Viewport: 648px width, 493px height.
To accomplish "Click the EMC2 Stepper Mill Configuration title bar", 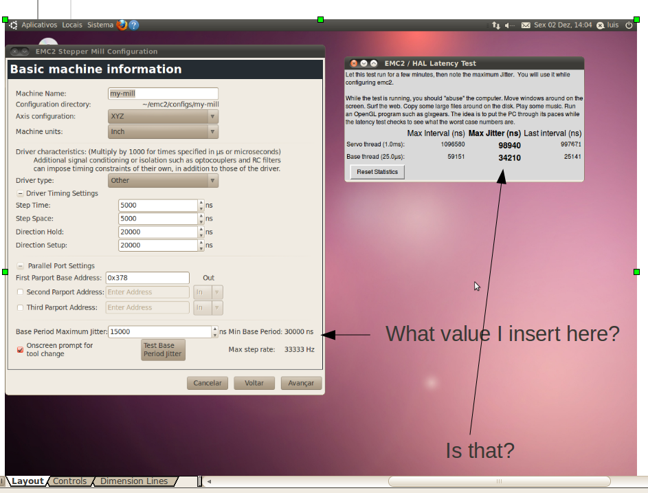I will point(166,52).
